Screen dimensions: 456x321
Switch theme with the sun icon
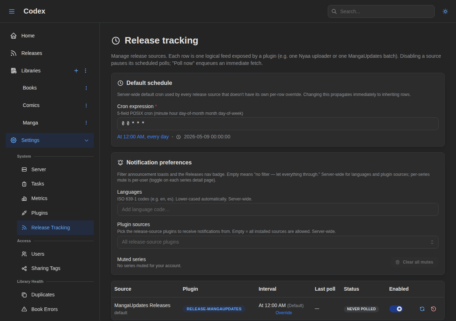coord(445,11)
